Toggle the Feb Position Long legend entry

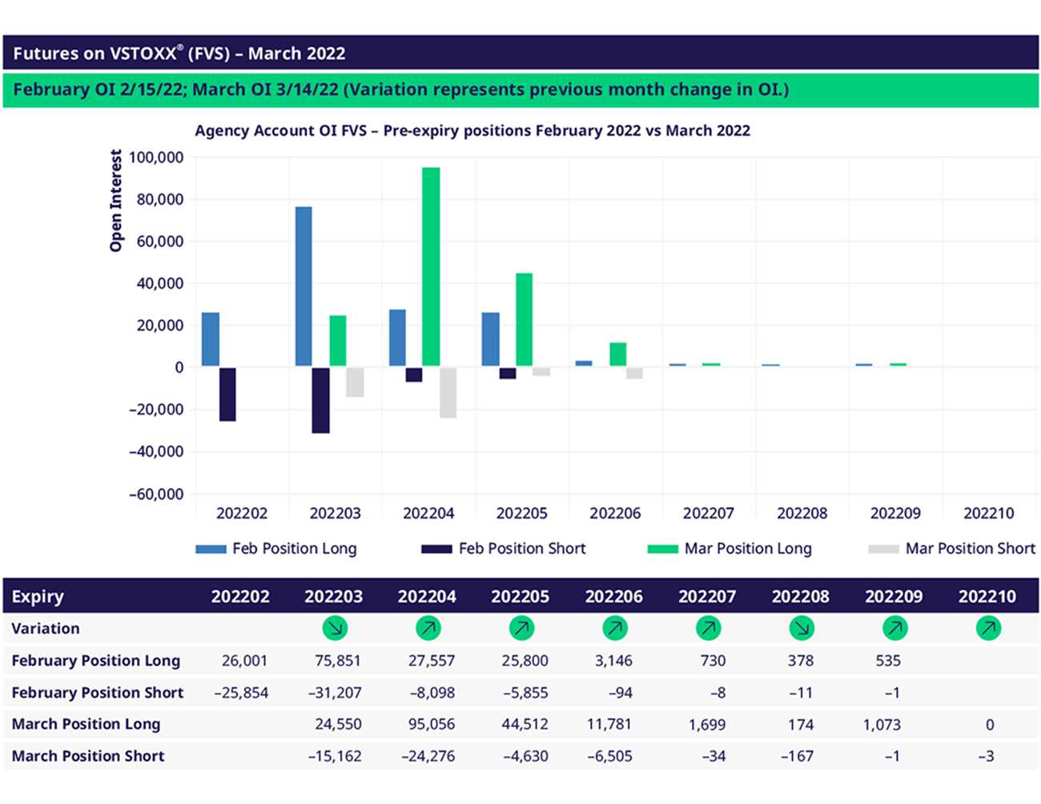point(277,549)
